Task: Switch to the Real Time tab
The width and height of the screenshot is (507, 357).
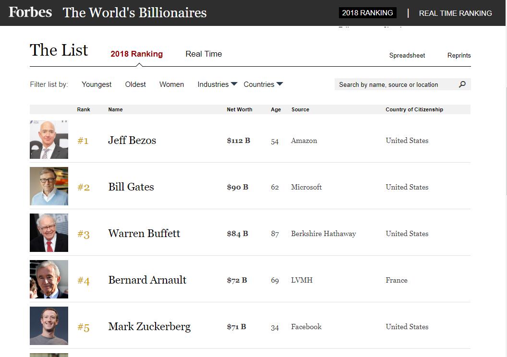Action: click(x=204, y=54)
